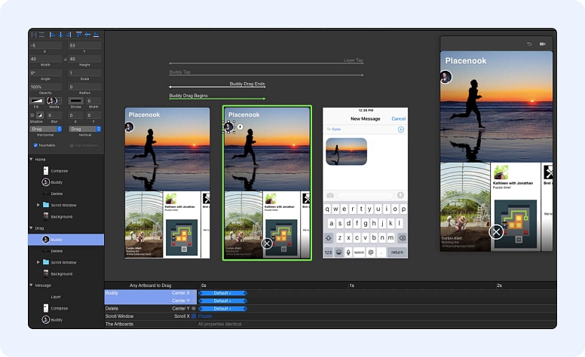Viewport: 585px width, 357px height.
Task: Select the Buddy layer under Drag
Action: [x=57, y=240]
